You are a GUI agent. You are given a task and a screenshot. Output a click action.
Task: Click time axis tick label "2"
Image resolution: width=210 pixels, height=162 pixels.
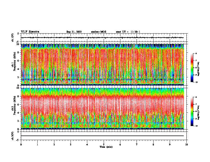tap(54, 145)
